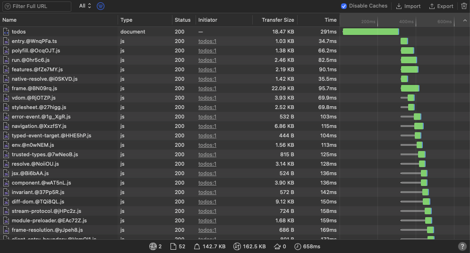Uncheck the Disable Caches checkbox
This screenshot has height=253, width=470.
[x=344, y=6]
